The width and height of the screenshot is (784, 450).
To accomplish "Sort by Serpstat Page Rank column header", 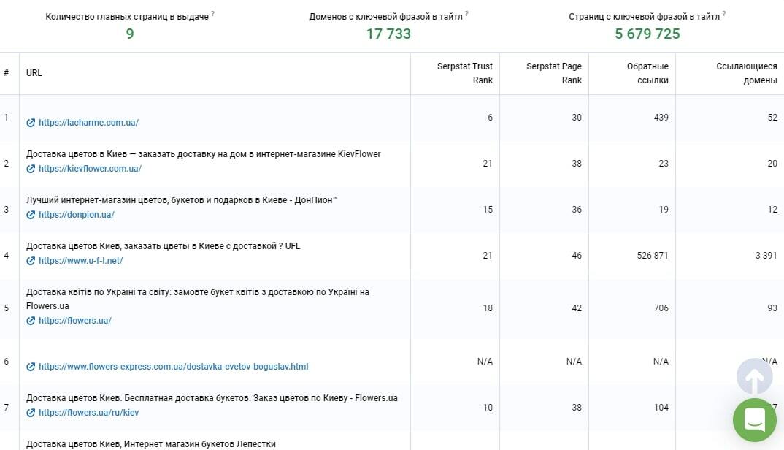I will 553,73.
